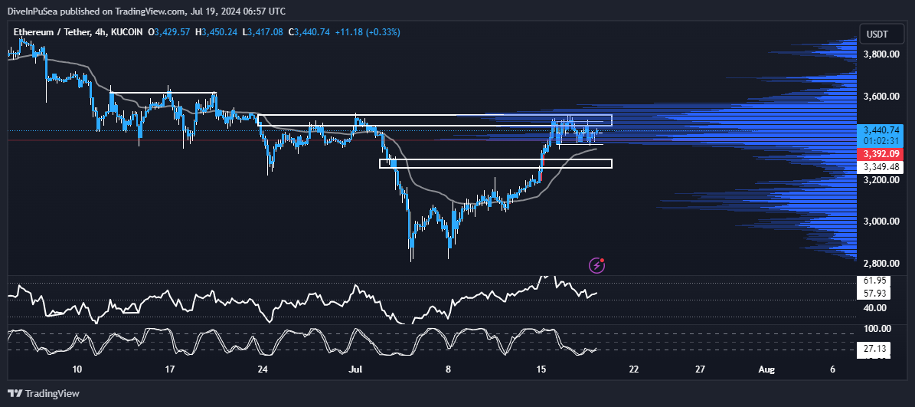Click the 100.00 stochastic scale label

click(877, 329)
